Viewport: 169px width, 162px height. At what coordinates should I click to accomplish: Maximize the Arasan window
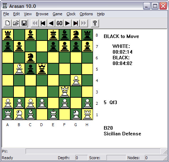155,6
